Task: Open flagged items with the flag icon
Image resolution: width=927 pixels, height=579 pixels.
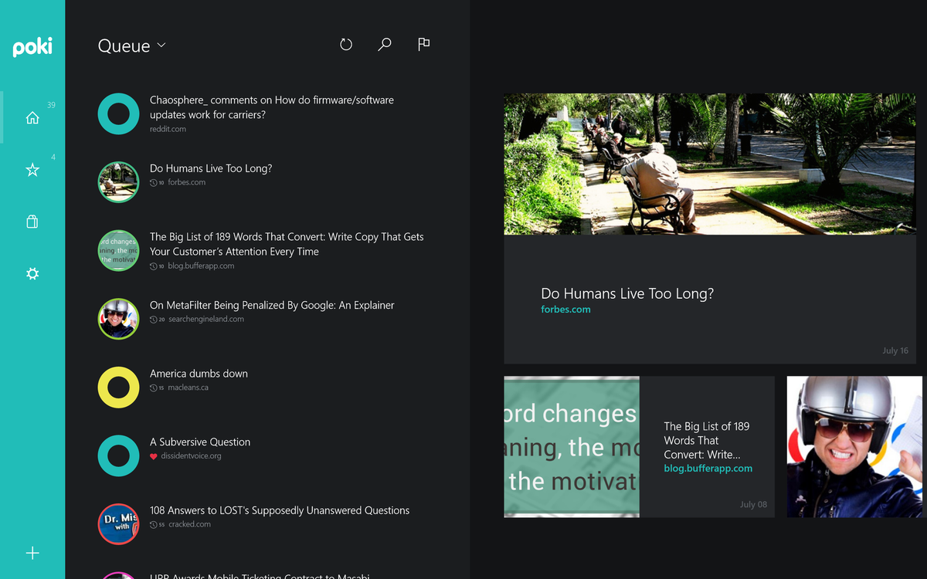Action: click(x=423, y=44)
